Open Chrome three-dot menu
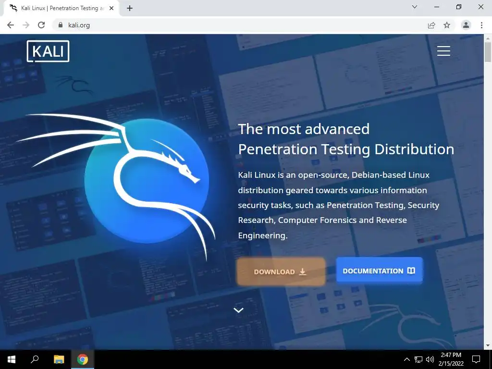492x369 pixels. pos(481,25)
